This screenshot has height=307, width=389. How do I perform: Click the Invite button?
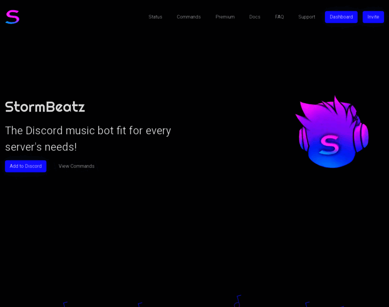[373, 17]
